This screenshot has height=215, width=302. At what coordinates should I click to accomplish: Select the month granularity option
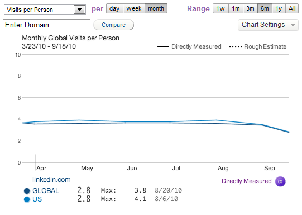pyautogui.click(x=156, y=8)
